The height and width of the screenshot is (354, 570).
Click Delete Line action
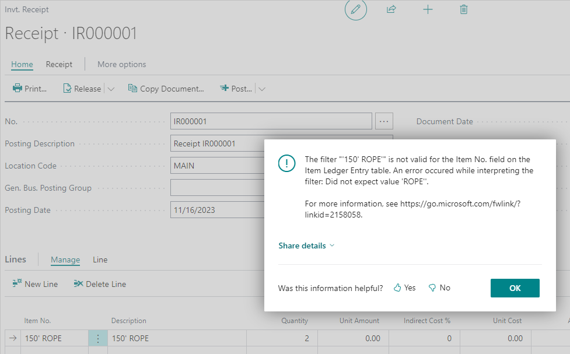click(100, 284)
